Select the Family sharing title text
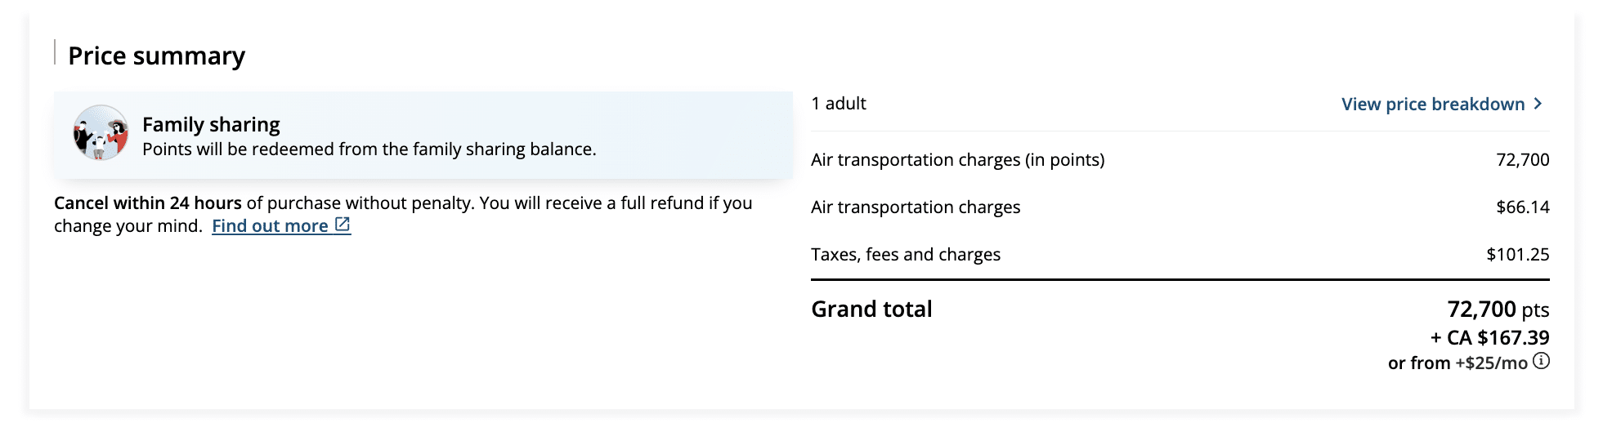The image size is (1603, 432). [x=211, y=124]
